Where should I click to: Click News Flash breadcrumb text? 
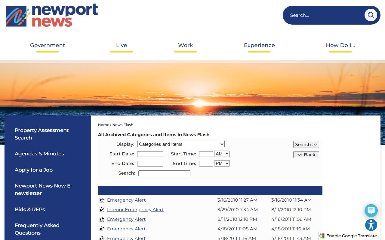(123, 125)
